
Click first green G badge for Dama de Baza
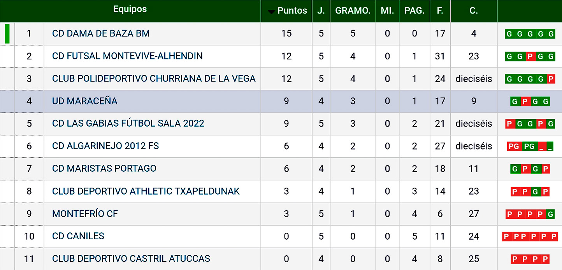[509, 34]
